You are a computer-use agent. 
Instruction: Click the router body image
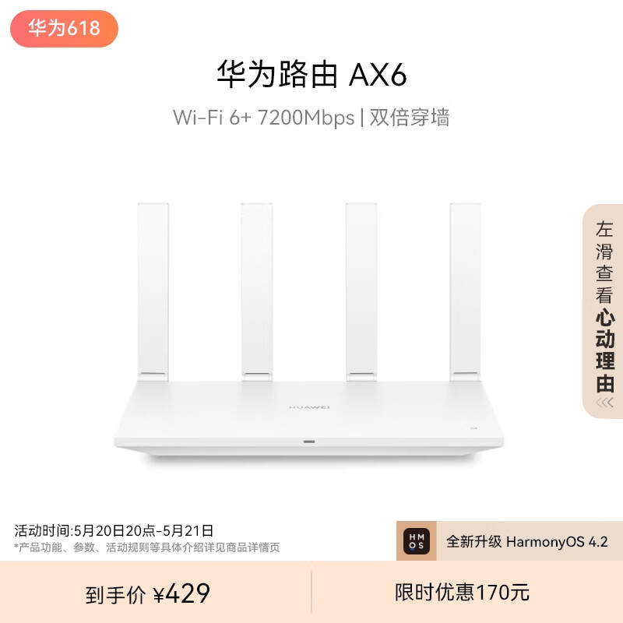tap(309, 418)
